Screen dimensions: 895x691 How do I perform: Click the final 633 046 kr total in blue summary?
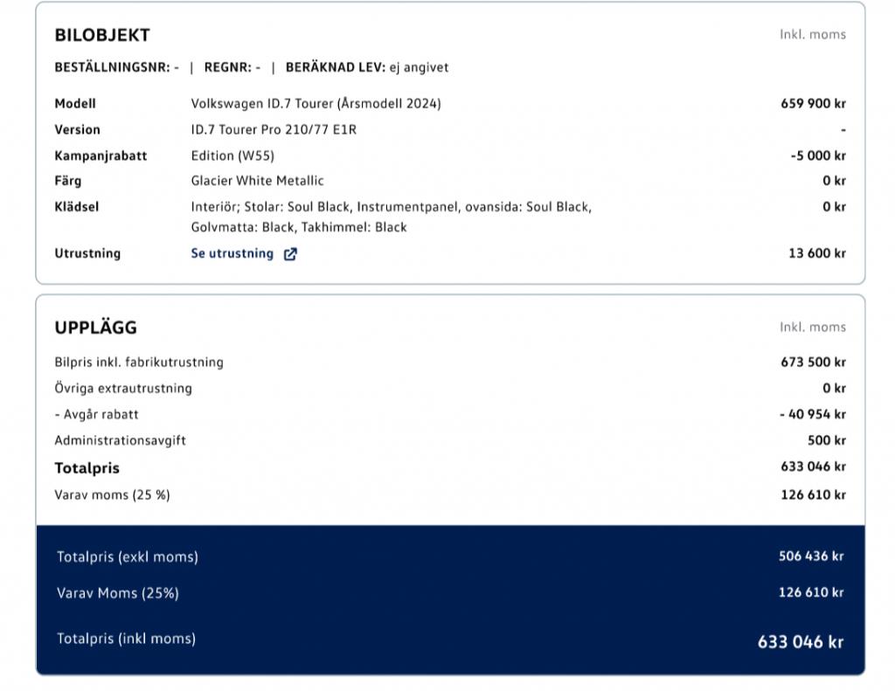click(800, 642)
